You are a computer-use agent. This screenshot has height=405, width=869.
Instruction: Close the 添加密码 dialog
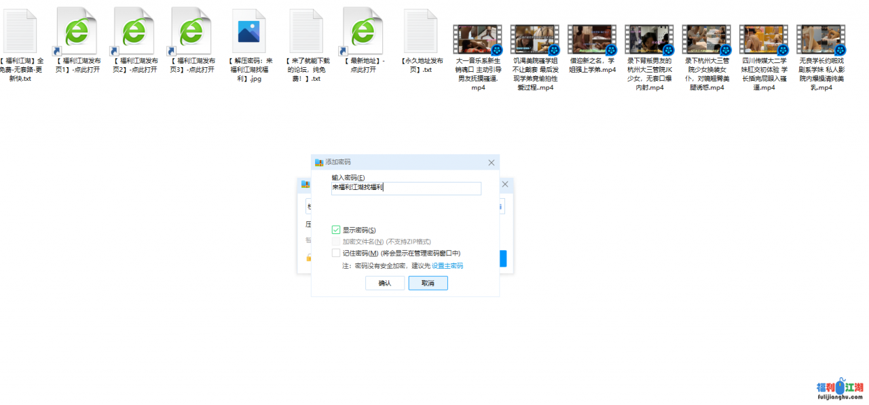[492, 163]
